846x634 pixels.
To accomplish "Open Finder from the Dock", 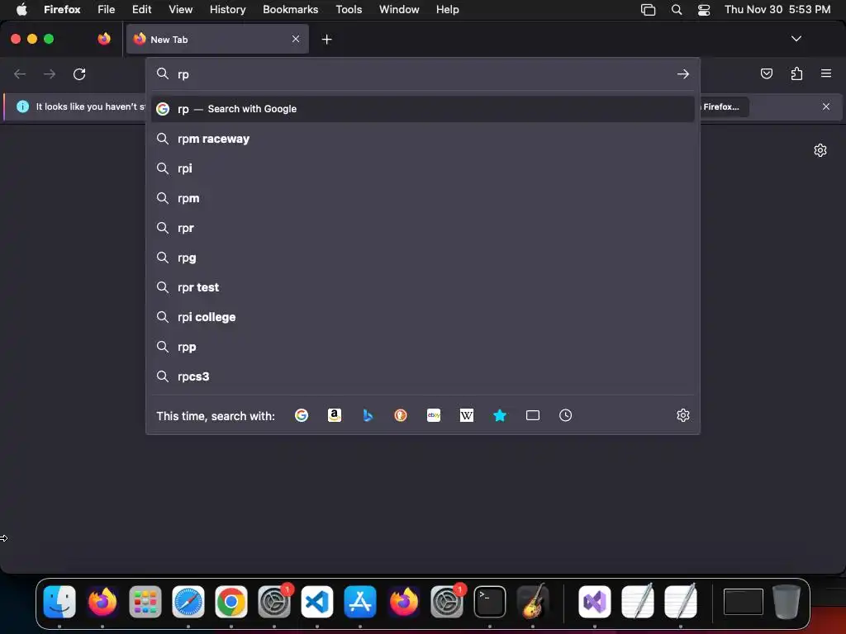I will 59,602.
